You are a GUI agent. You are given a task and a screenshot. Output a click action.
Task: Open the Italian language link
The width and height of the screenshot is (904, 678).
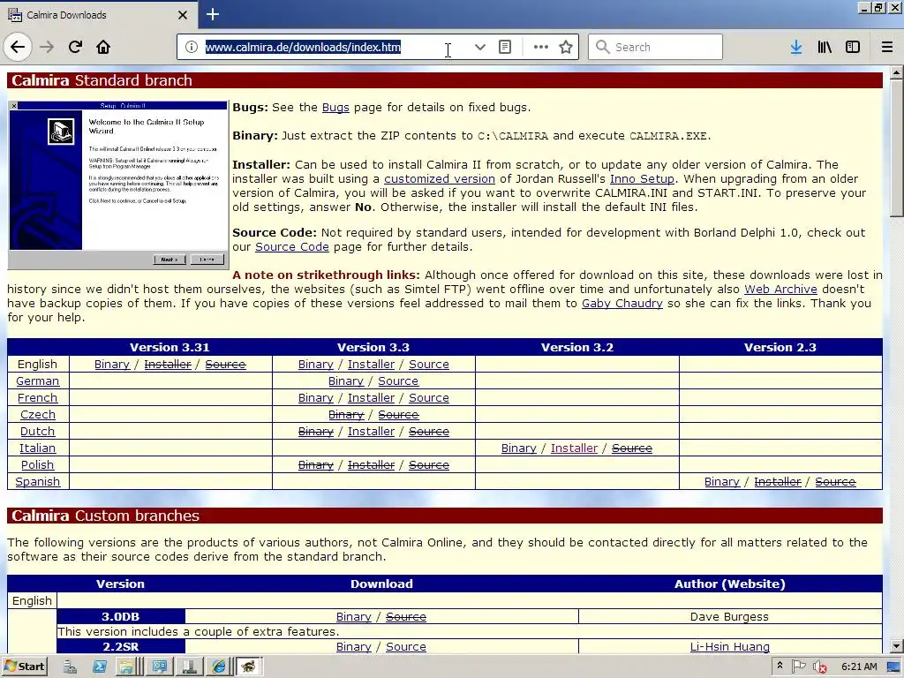coord(37,448)
